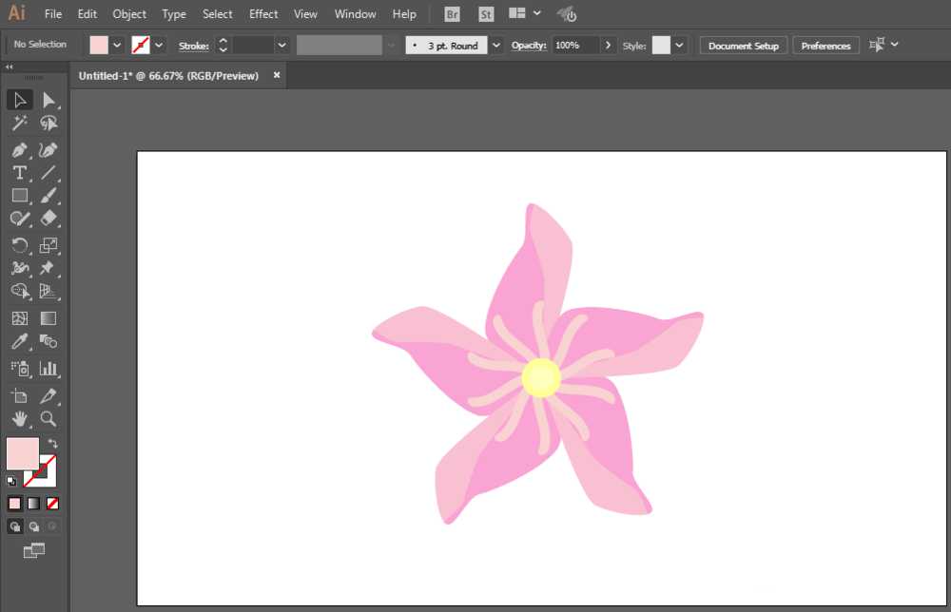Open Adobe Bridge via Br icon
The image size is (951, 612).
[453, 14]
